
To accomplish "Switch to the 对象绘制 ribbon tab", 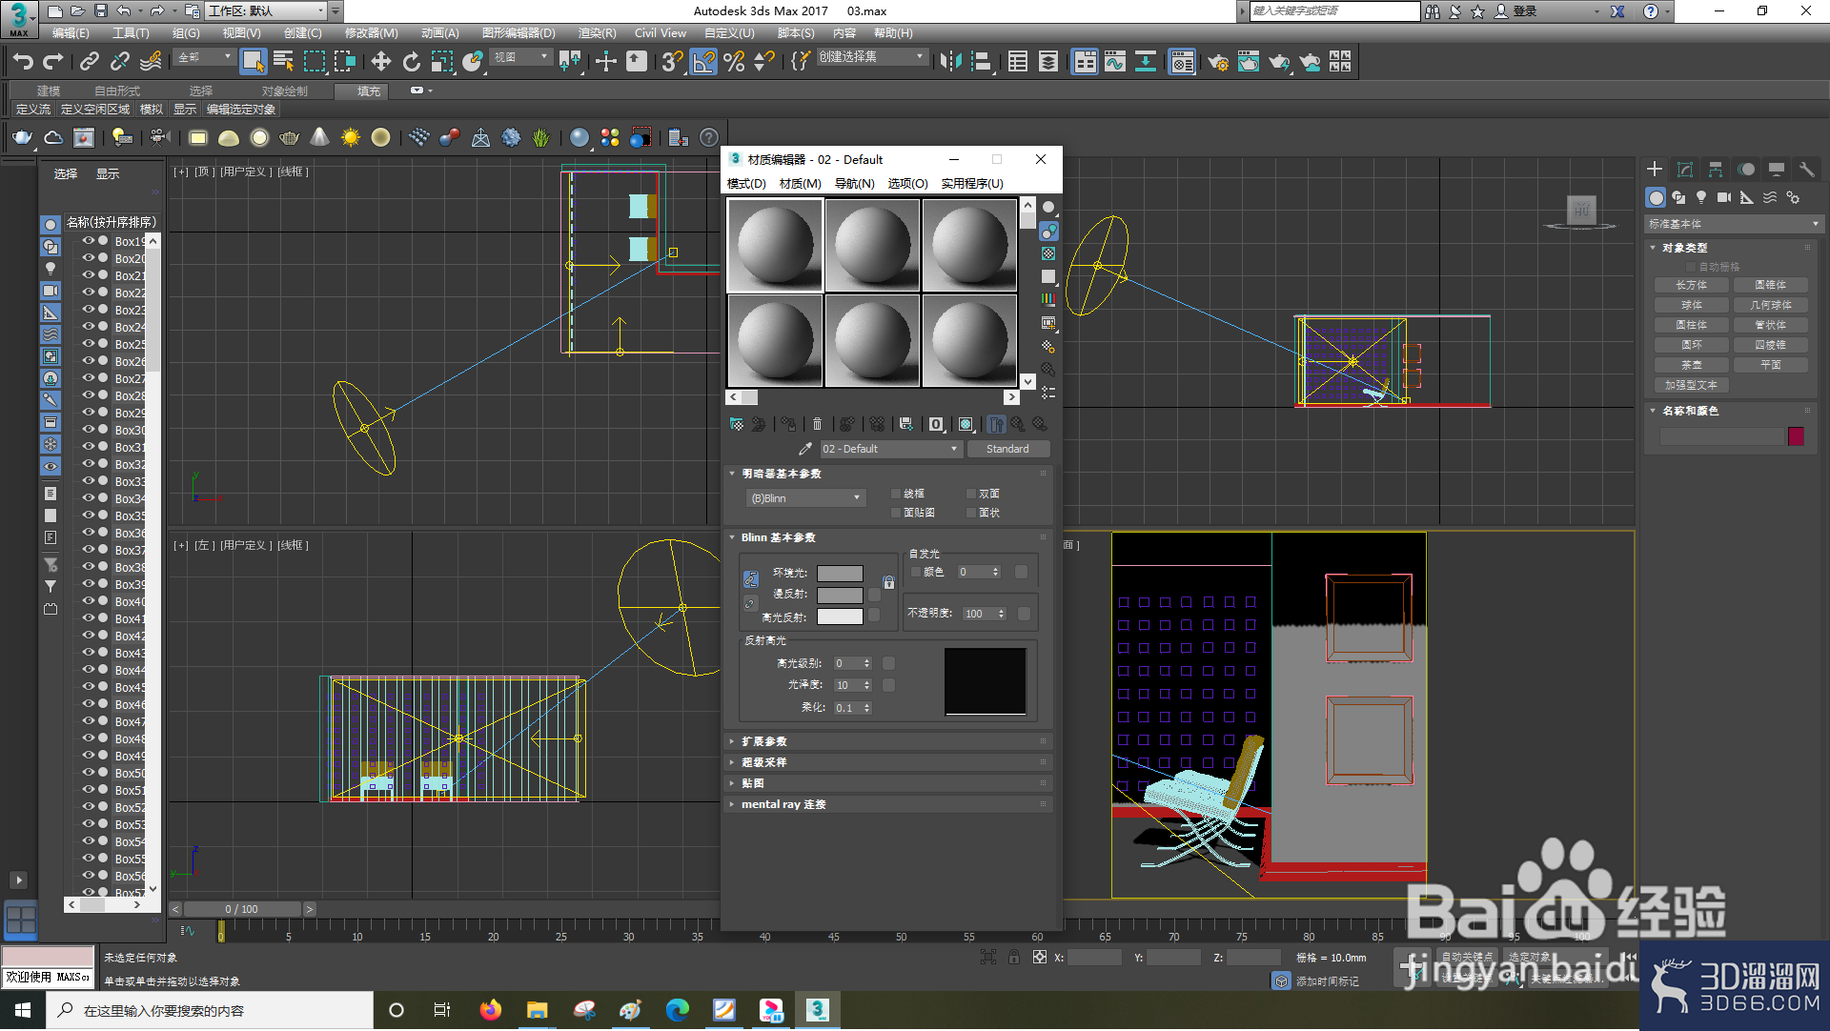I will point(284,91).
